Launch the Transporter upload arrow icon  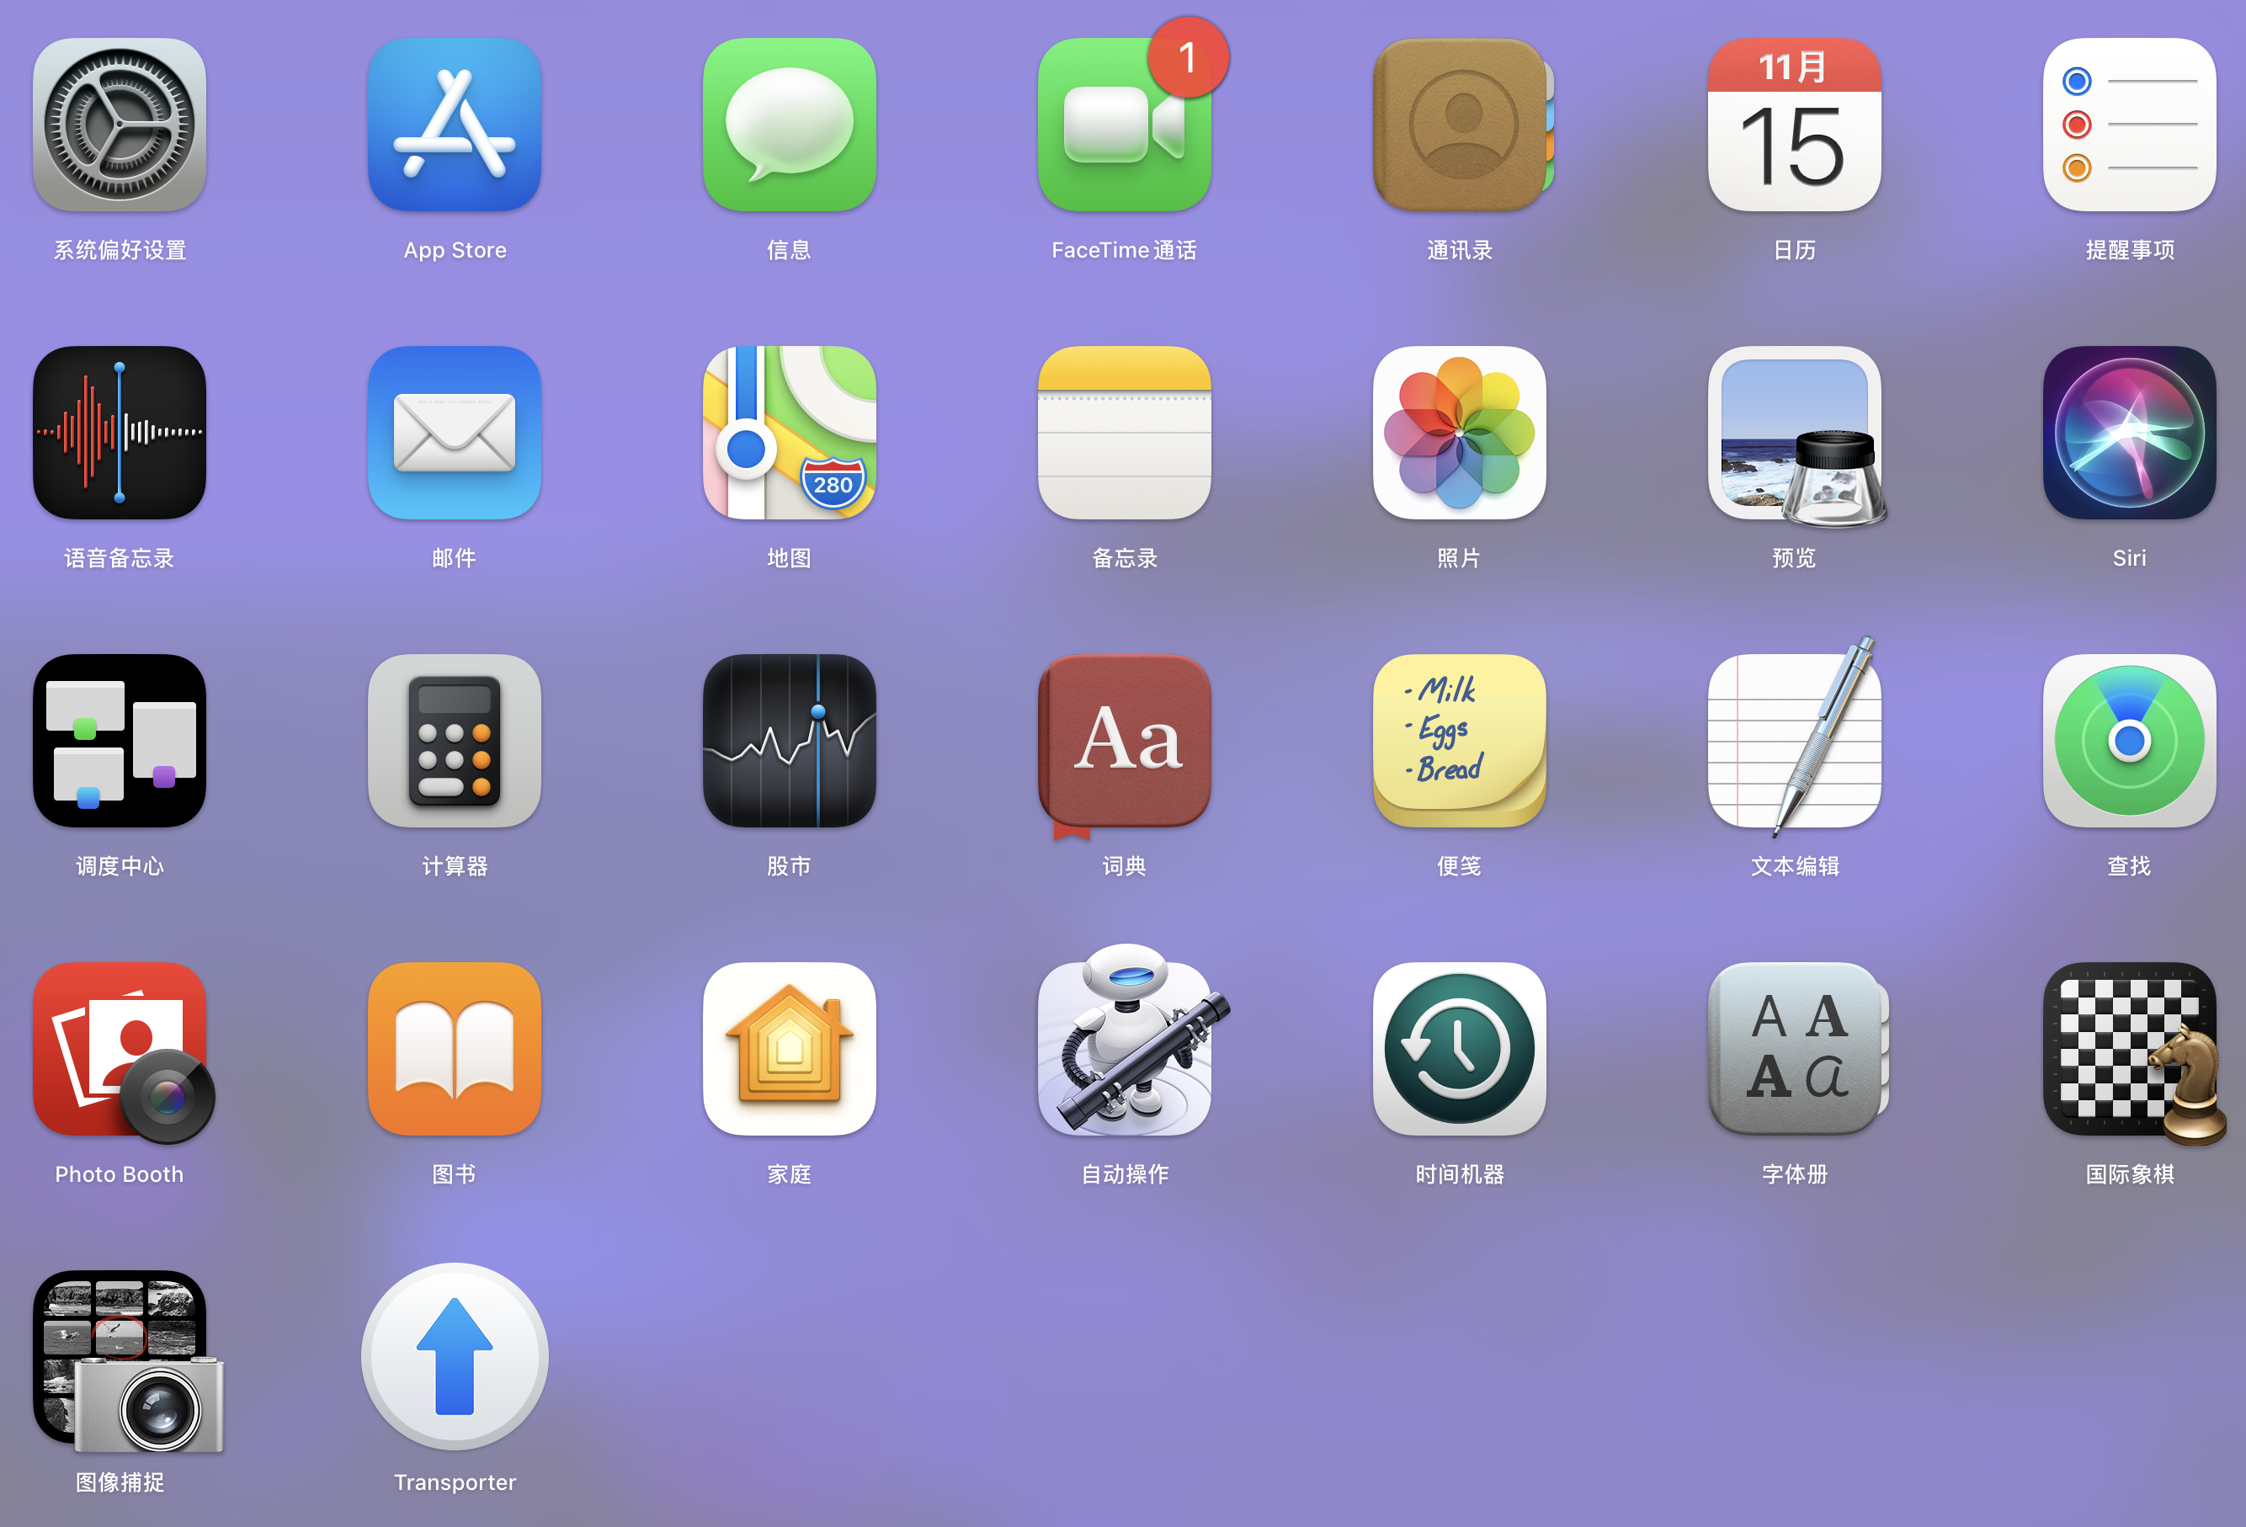click(x=455, y=1356)
